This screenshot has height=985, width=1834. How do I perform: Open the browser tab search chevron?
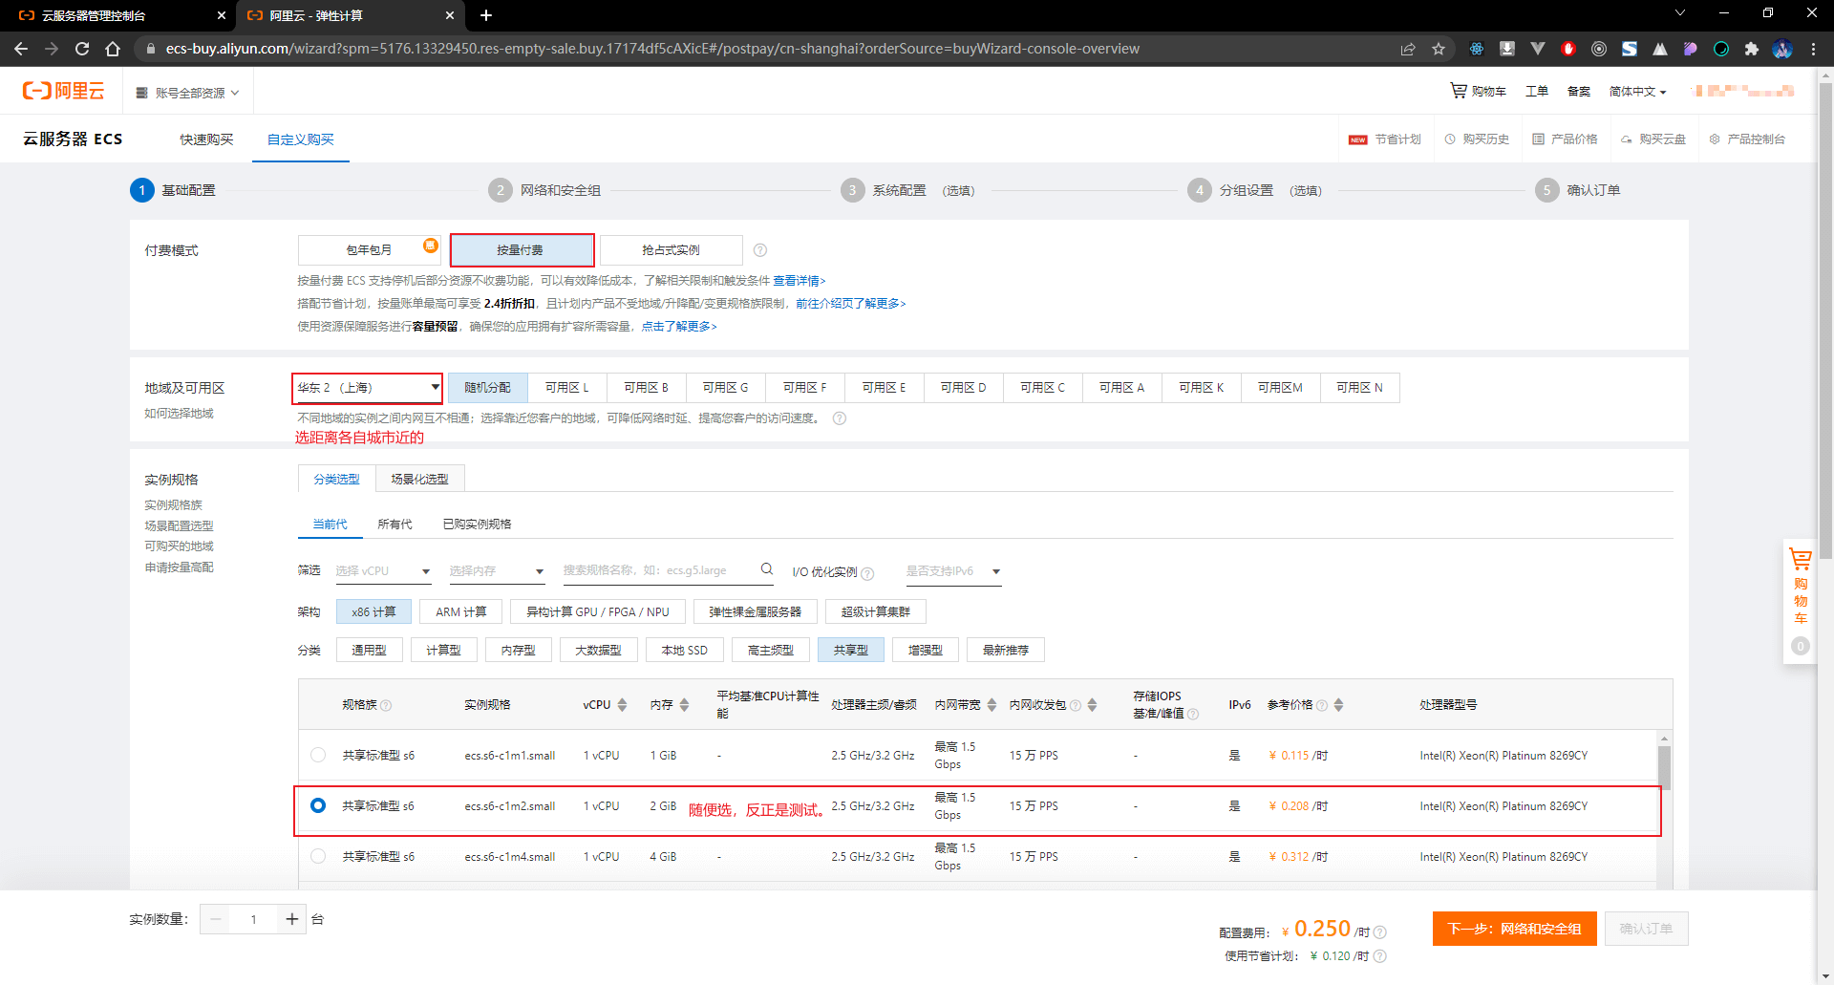(x=1680, y=13)
